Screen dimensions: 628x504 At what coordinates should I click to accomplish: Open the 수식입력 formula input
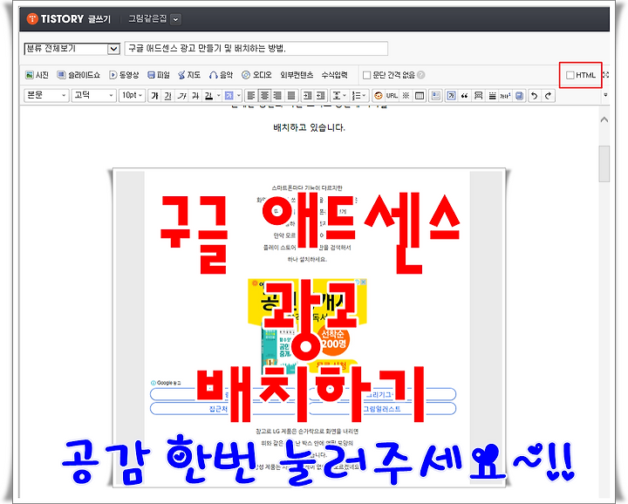(334, 75)
